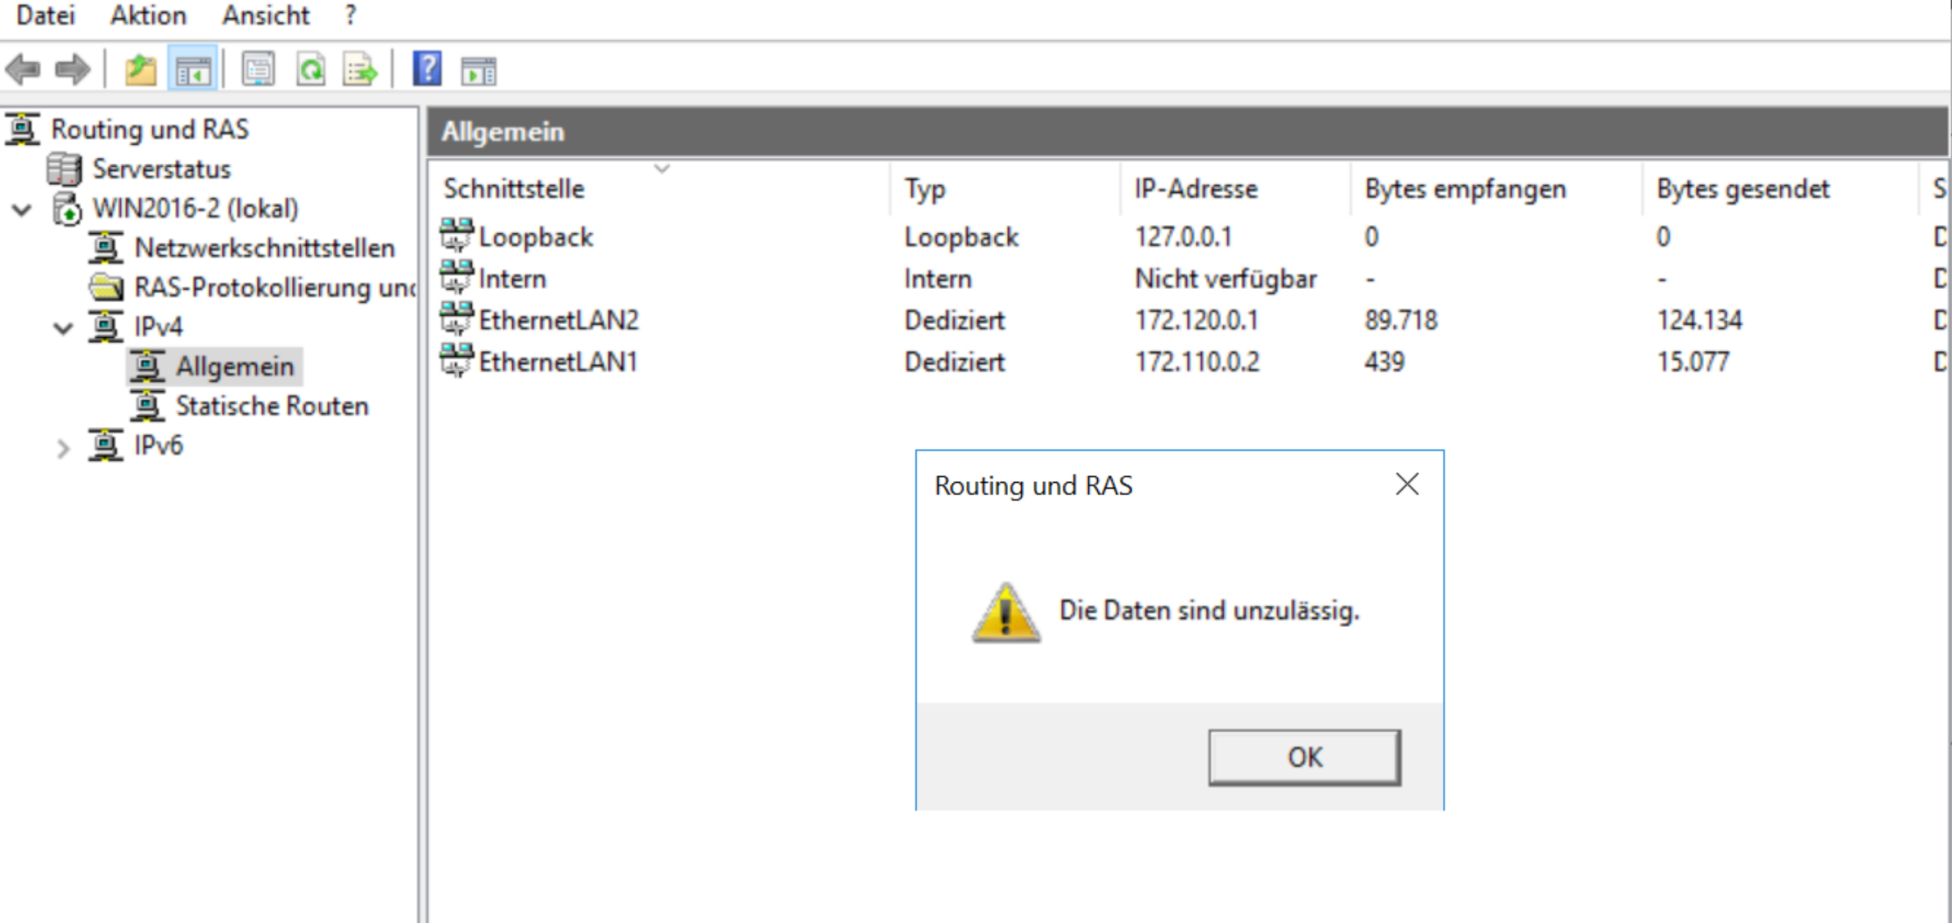Open the Properties toolbar icon

click(258, 70)
